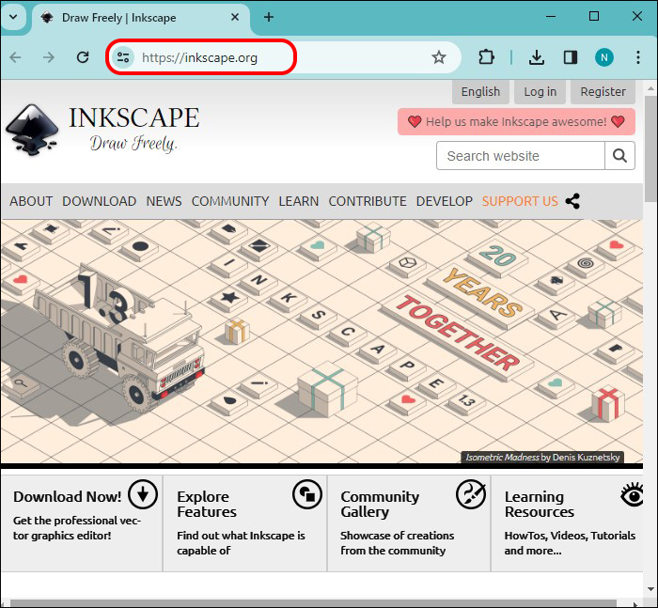Click the Download Now! heading
The image size is (658, 608).
[67, 497]
